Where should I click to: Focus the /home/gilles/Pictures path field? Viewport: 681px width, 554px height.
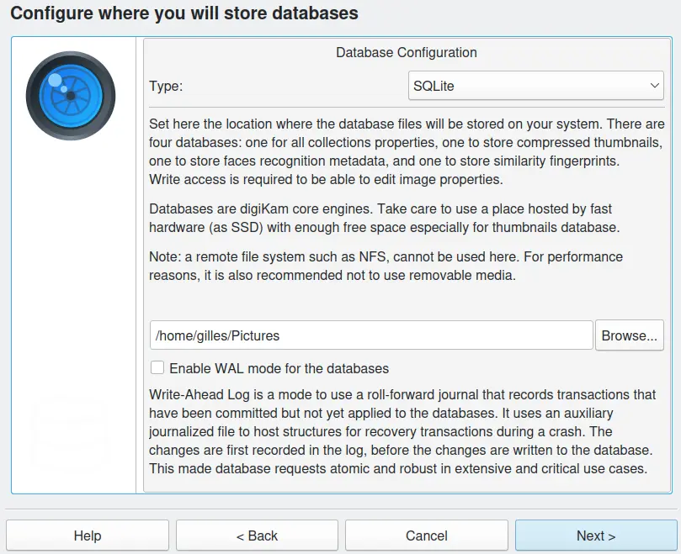371,335
